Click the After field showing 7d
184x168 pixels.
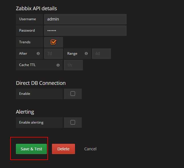53,54
